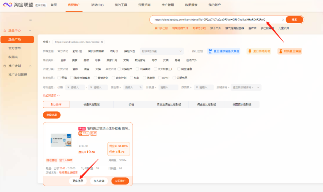Collapse the 推广计划 sidebar section
The image size is (323, 192).
(30, 66)
